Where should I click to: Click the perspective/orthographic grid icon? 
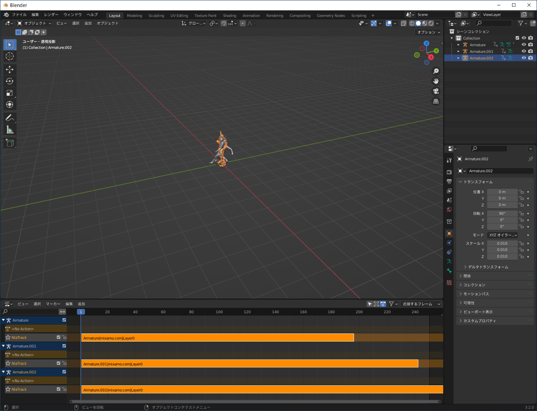pos(436,101)
